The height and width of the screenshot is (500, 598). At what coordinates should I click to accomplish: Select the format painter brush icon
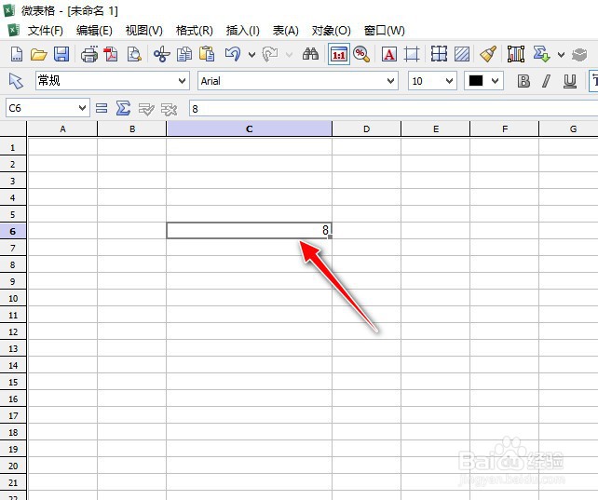[488, 55]
